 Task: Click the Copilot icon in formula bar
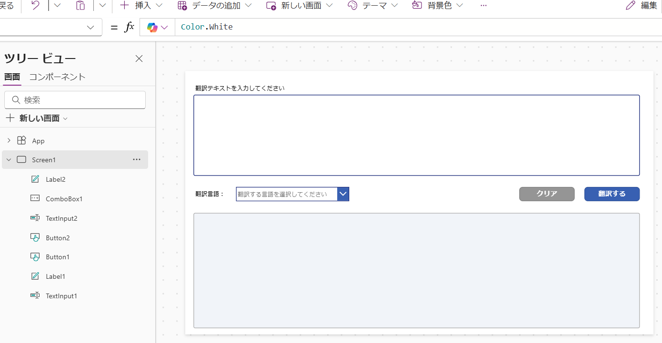[152, 28]
